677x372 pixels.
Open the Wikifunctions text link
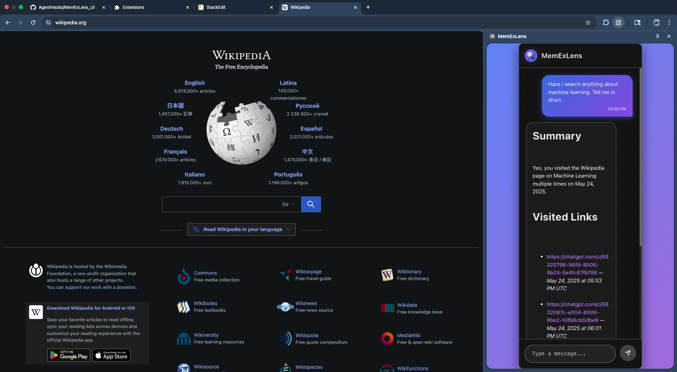(x=413, y=368)
